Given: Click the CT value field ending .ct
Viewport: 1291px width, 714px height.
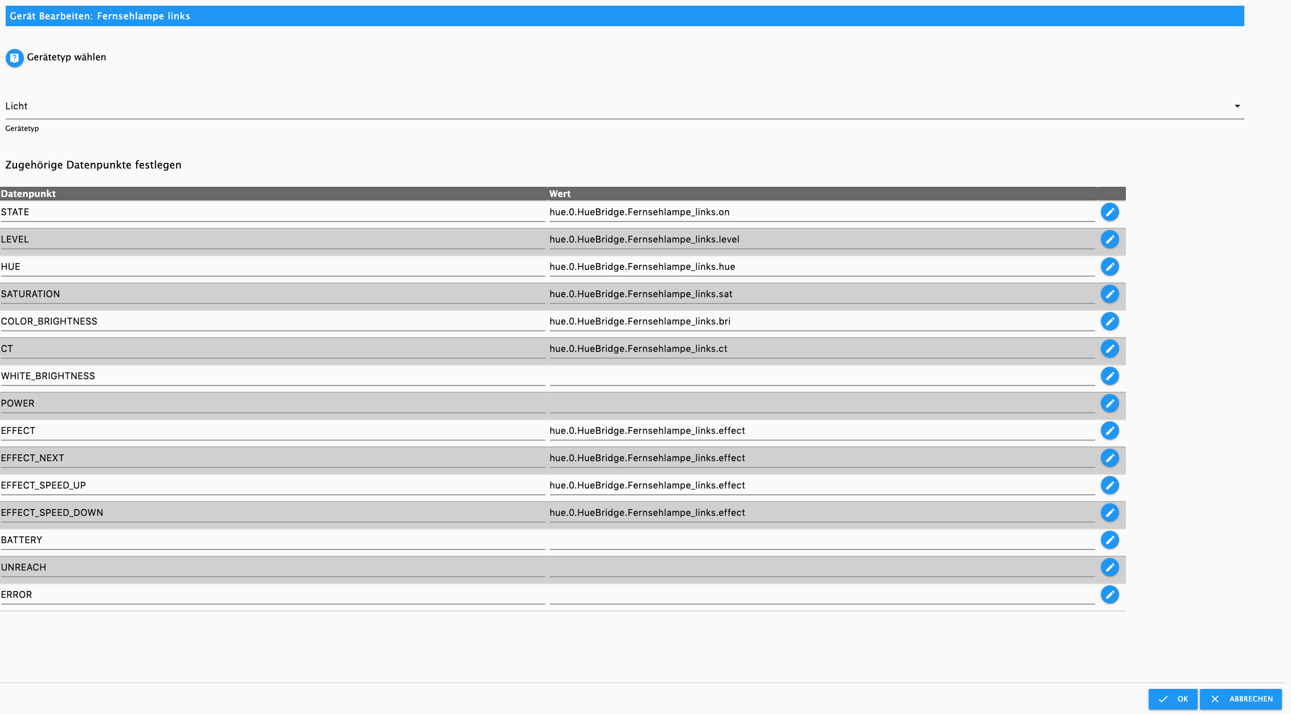Looking at the screenshot, I should [822, 349].
